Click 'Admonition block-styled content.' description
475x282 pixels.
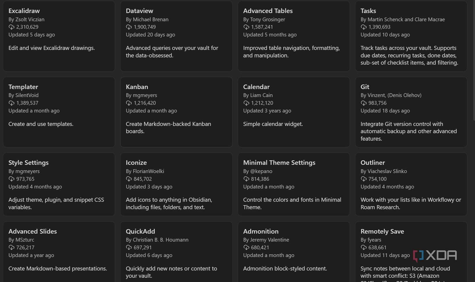pyautogui.click(x=285, y=268)
